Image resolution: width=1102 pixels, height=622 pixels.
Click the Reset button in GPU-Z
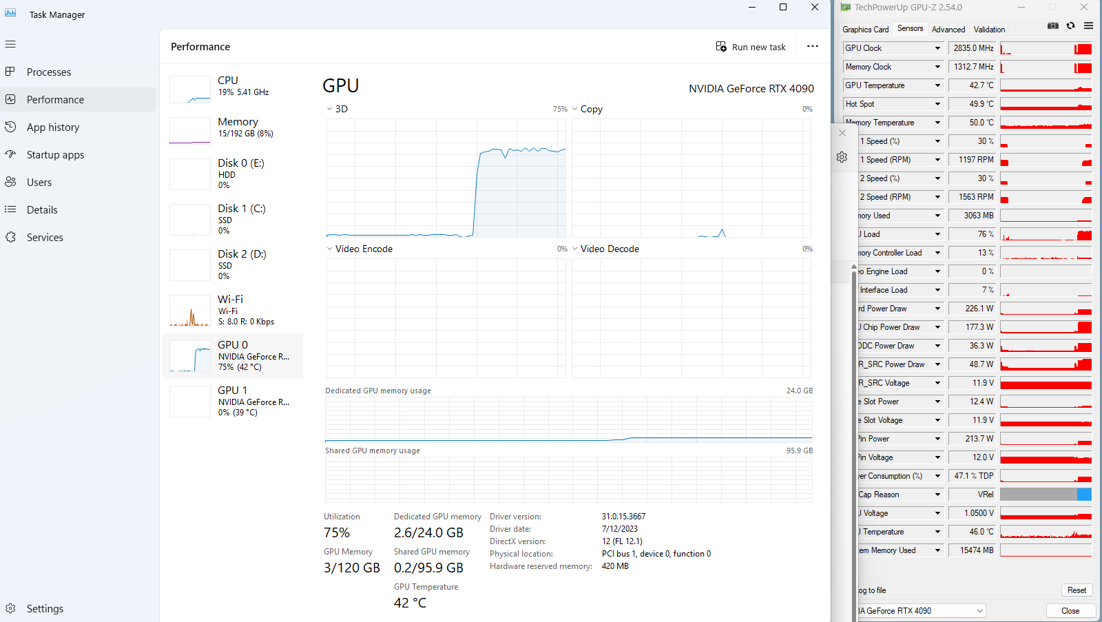click(1076, 590)
